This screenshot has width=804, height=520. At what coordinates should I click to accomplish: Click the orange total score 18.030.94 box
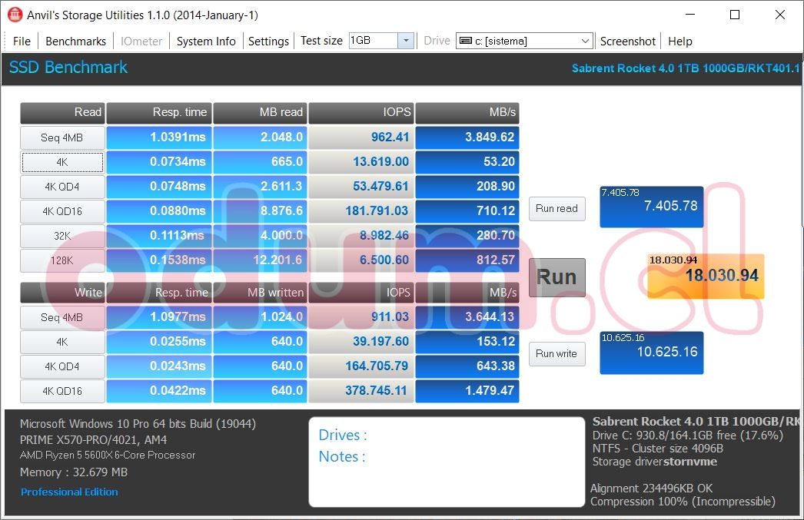point(706,276)
